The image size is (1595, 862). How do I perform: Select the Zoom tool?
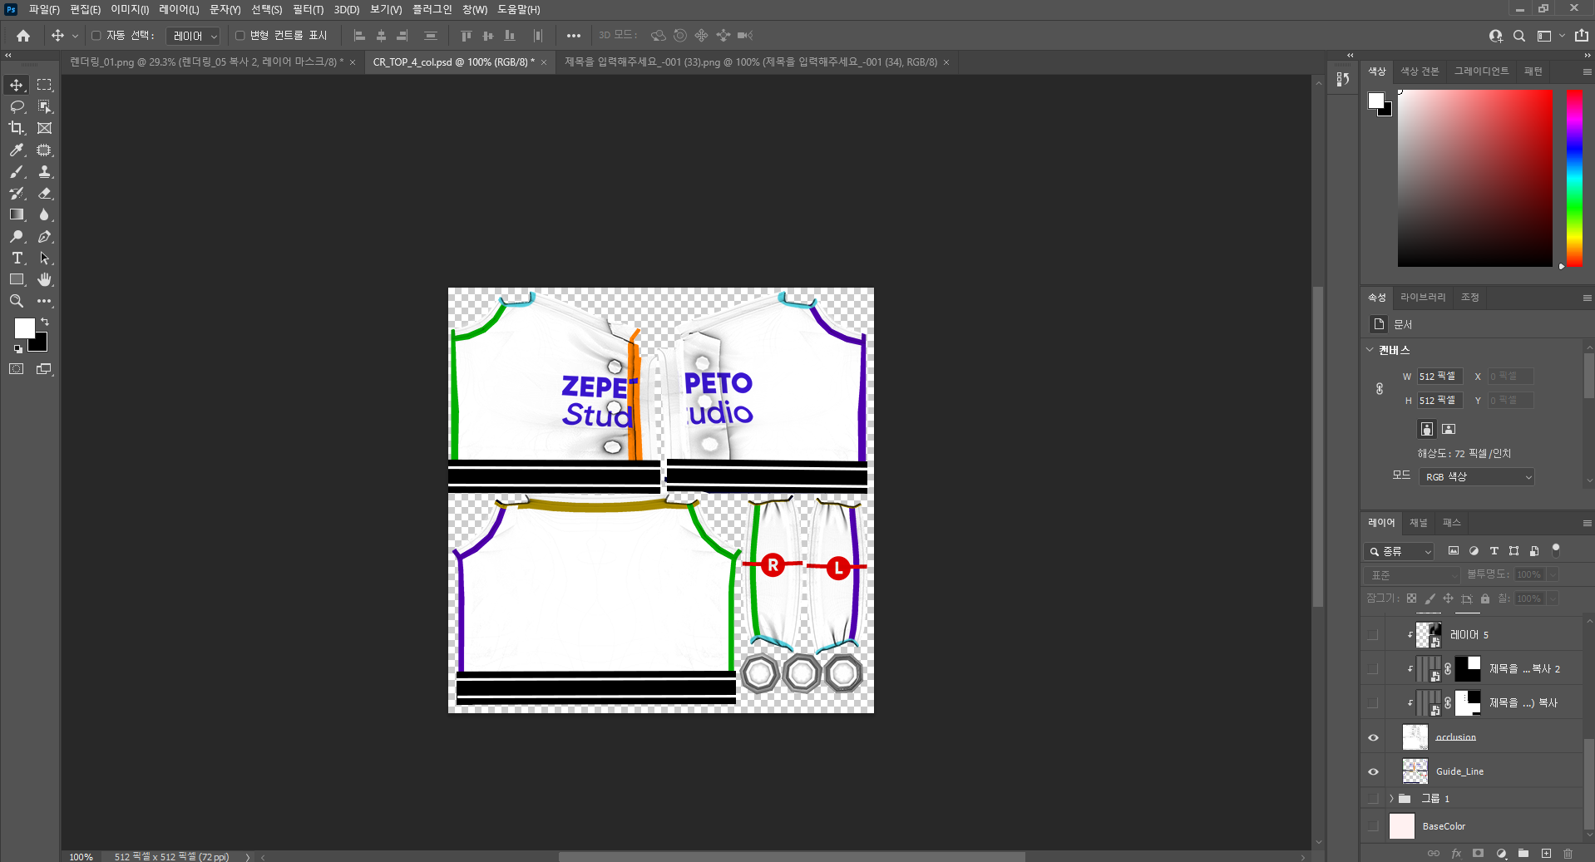point(17,301)
